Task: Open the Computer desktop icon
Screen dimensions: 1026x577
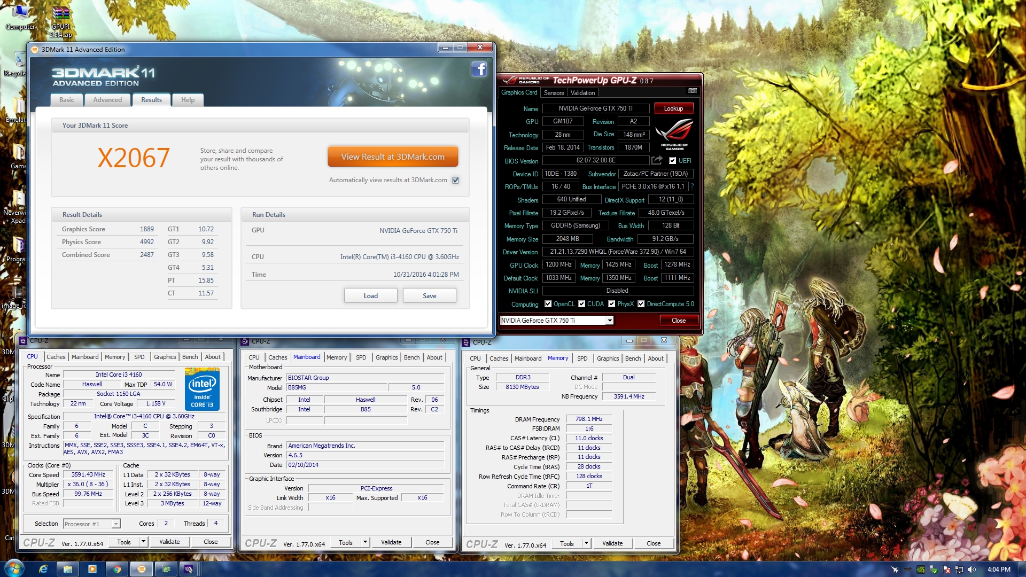Action: (20, 18)
